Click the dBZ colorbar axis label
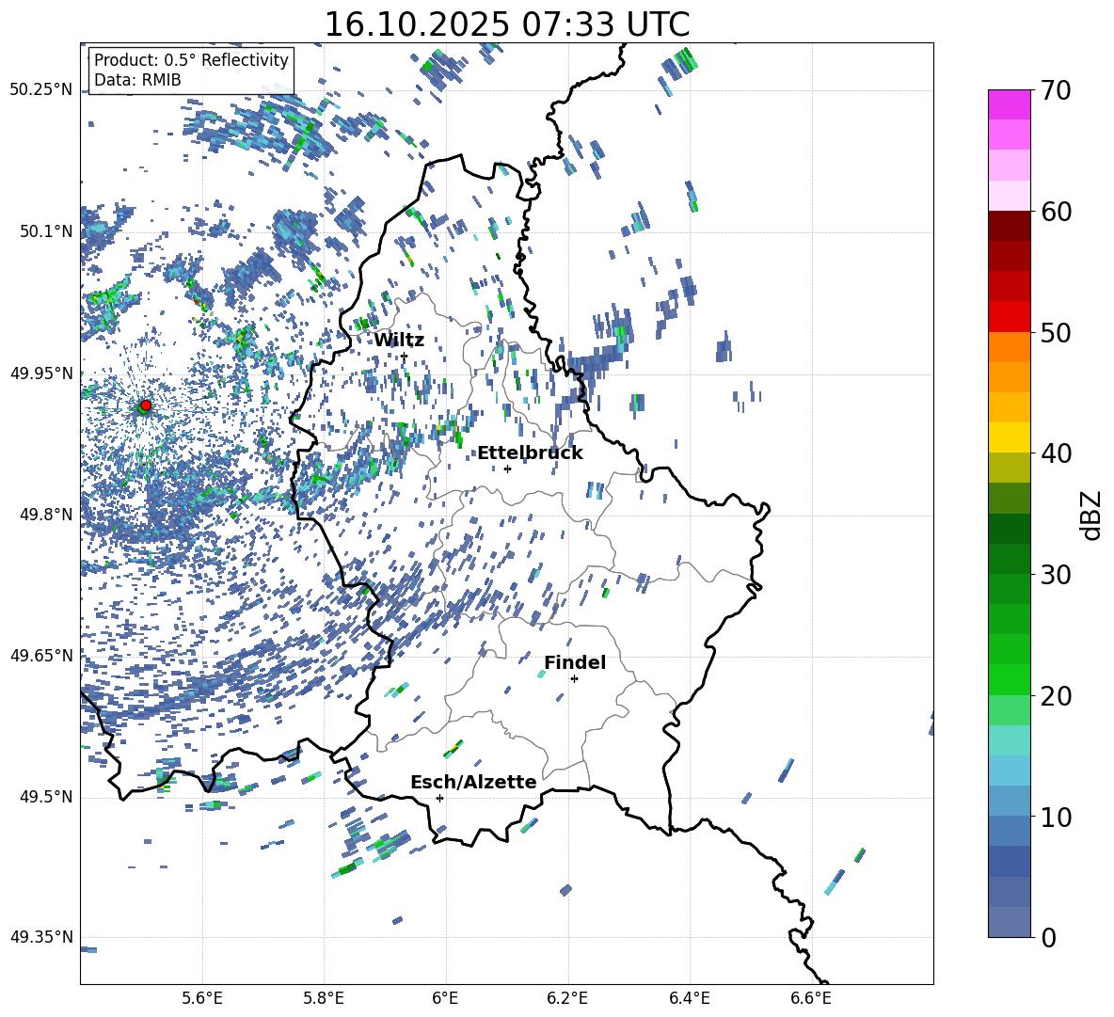The width and height of the screenshot is (1114, 1017). [1092, 515]
